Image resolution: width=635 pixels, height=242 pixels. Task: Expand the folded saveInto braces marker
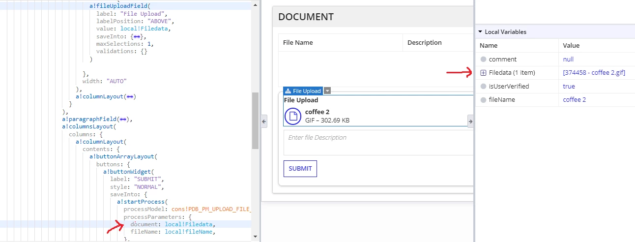coord(137,37)
